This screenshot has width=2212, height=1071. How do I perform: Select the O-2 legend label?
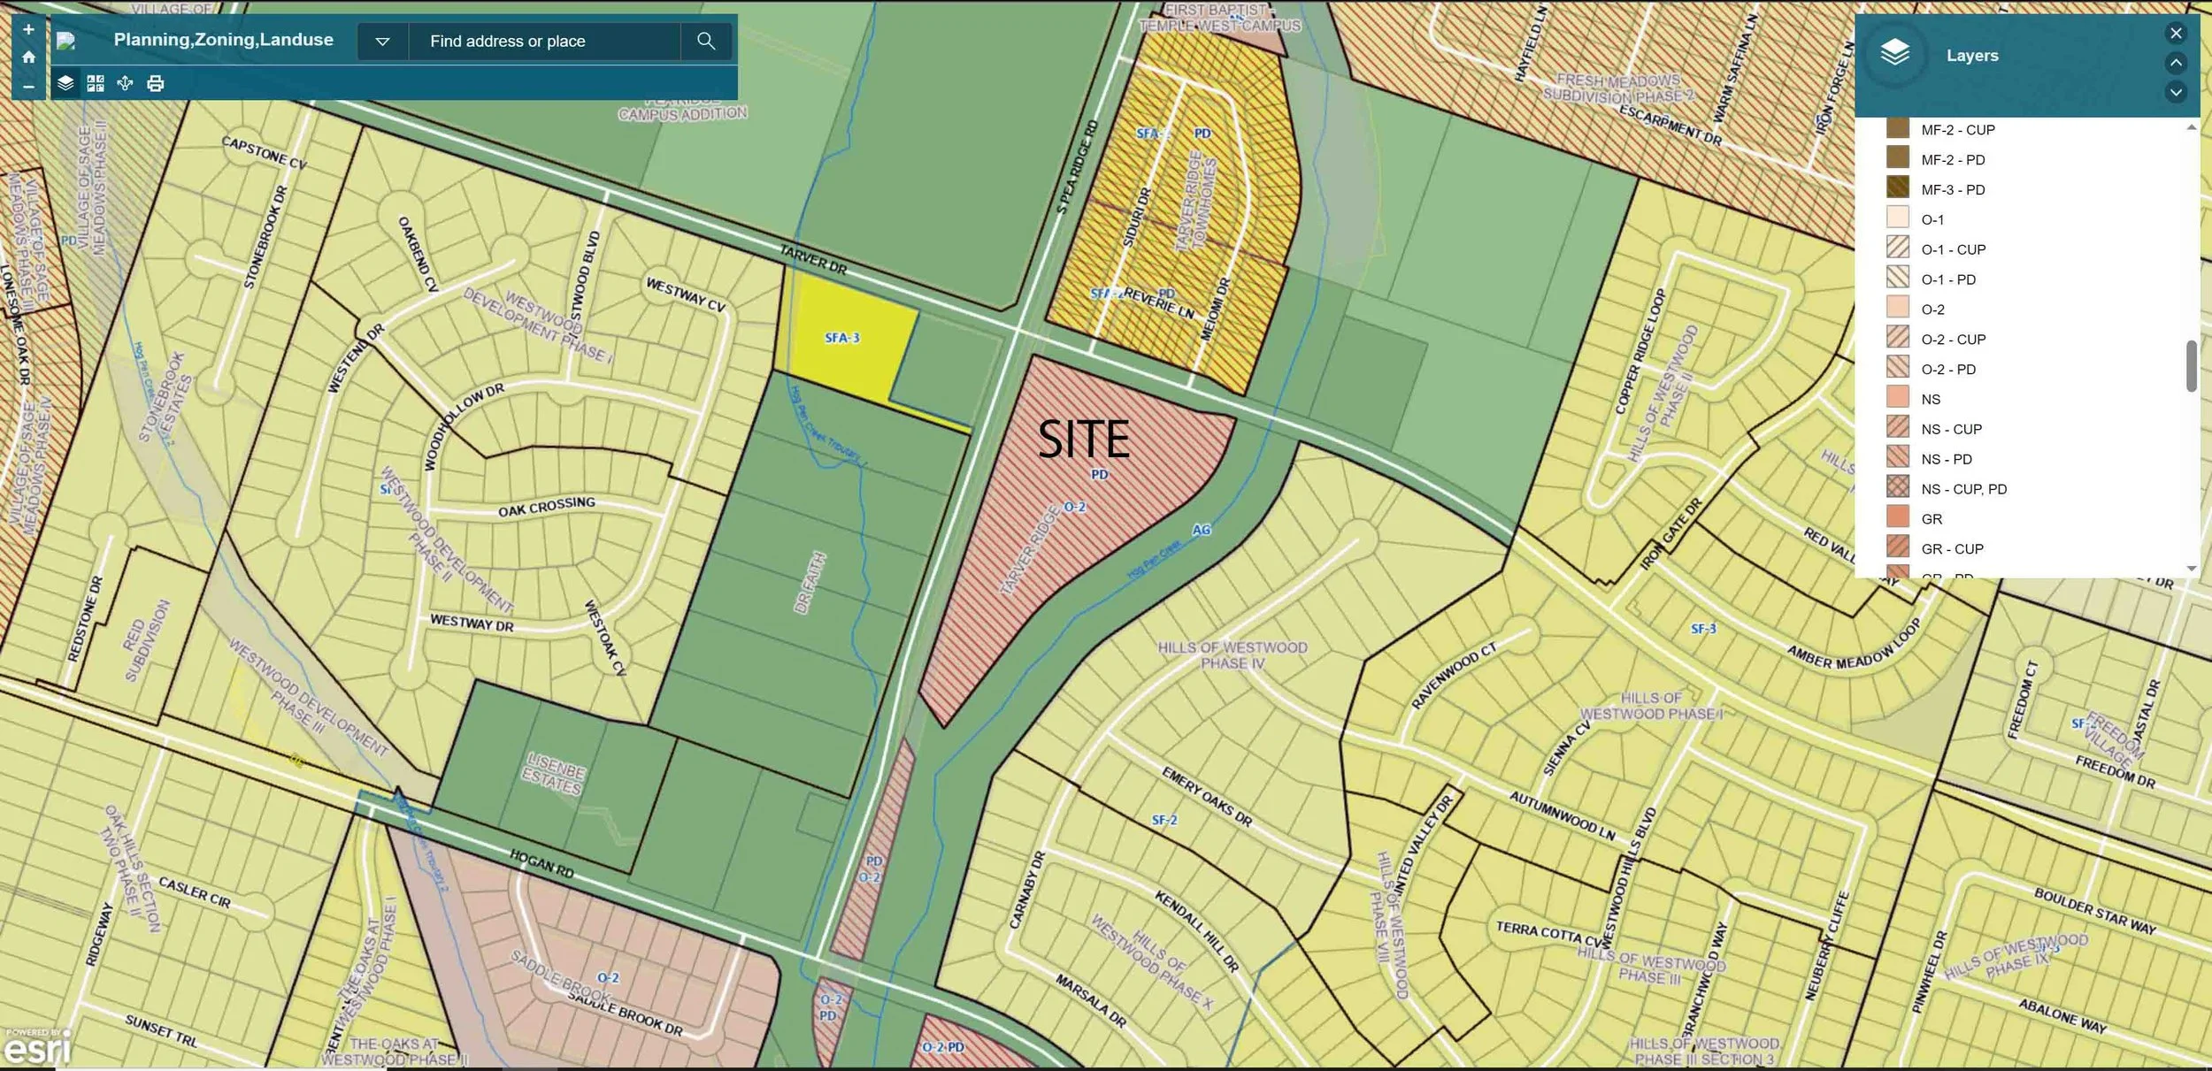click(1932, 310)
